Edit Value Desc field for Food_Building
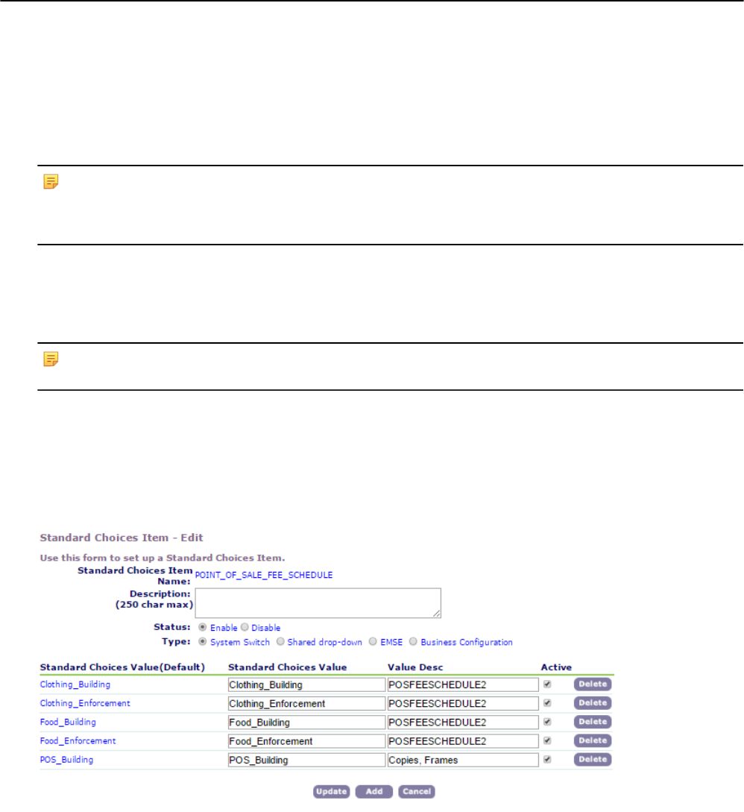The image size is (744, 812). (463, 723)
